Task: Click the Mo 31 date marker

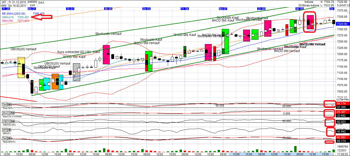Action: click(32, 8)
